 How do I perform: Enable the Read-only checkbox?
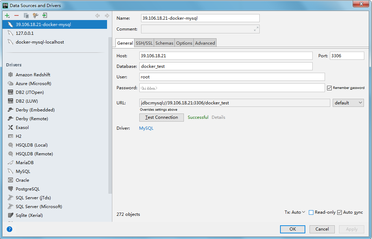tap(311, 212)
